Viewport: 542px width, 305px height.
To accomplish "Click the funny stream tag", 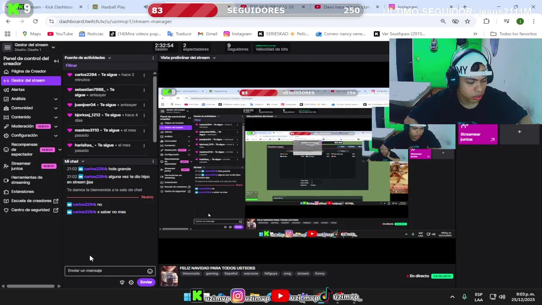I will tap(320, 274).
